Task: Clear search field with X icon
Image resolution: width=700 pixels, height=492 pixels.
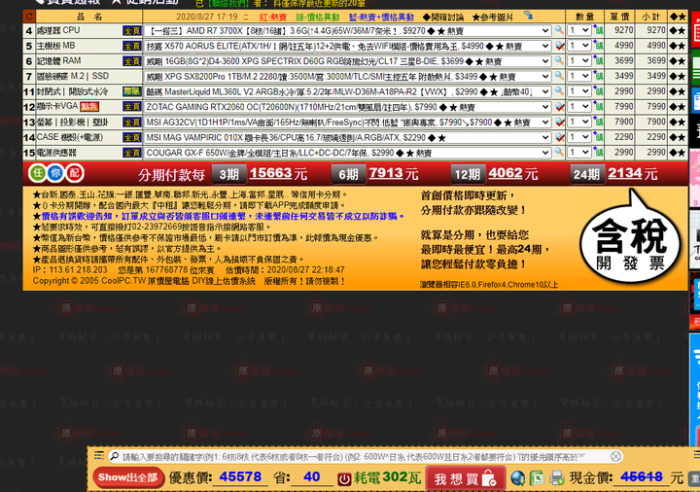Action: coord(615,456)
